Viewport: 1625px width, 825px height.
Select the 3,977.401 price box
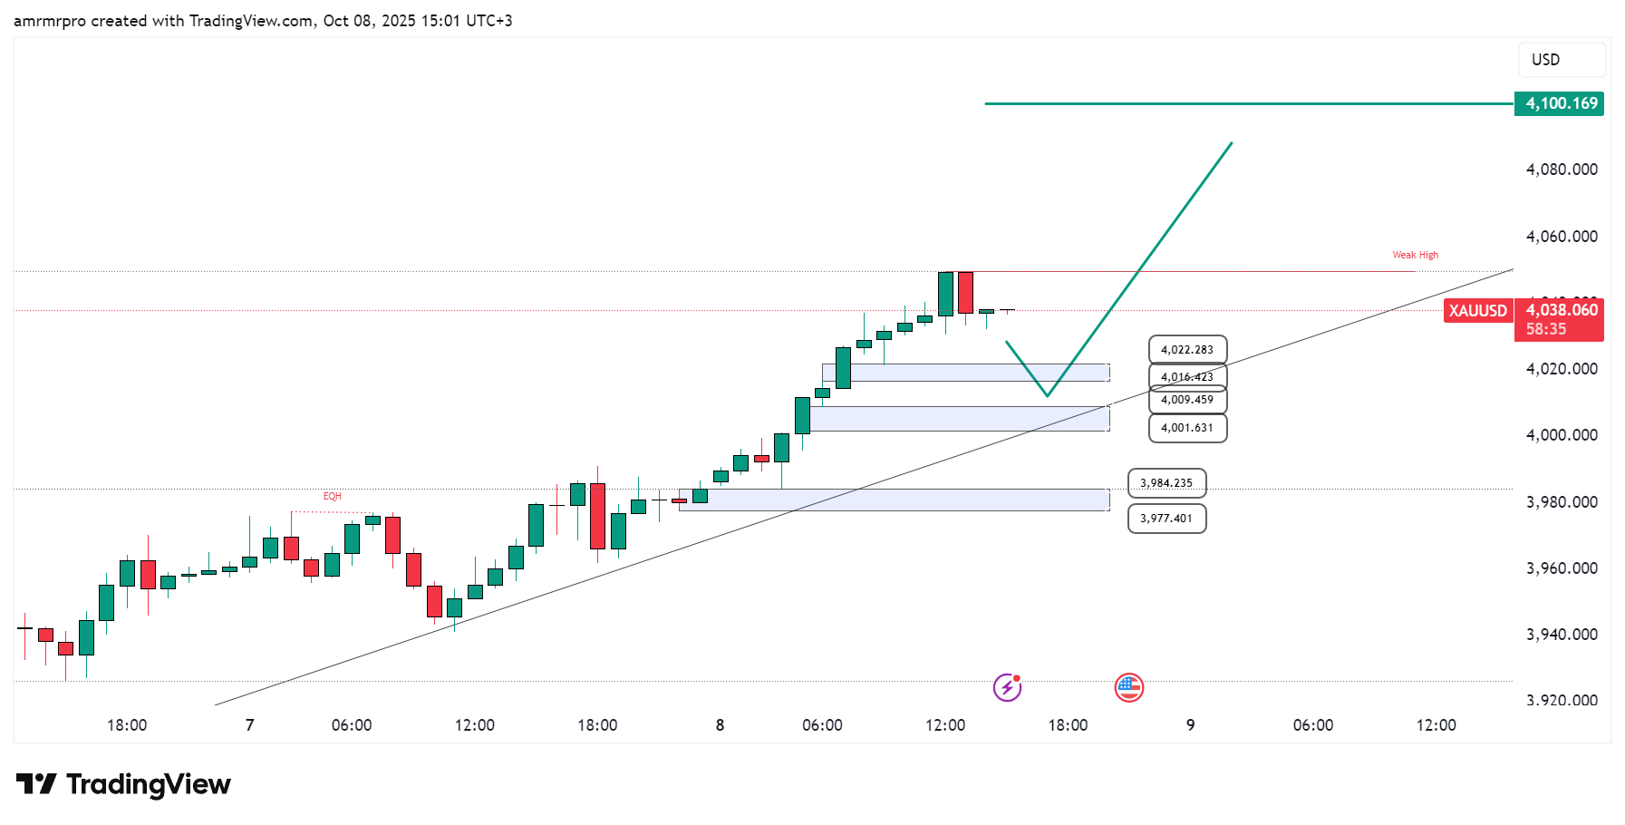(1166, 519)
